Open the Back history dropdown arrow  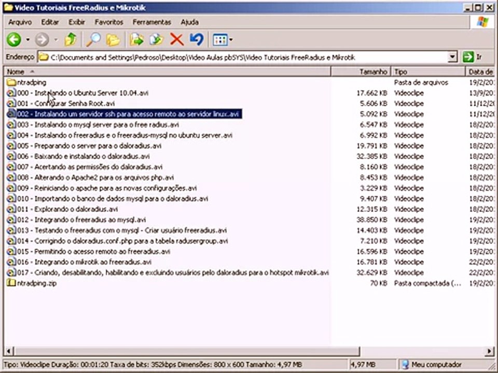coord(28,40)
